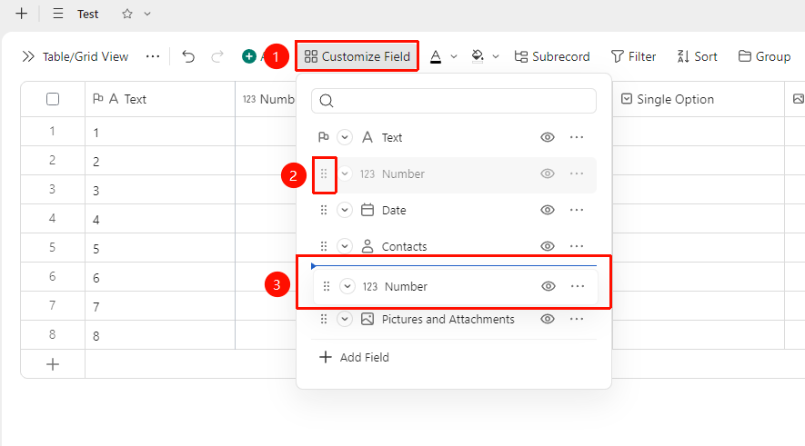Screen dimensions: 805x446
Task: Click the Text column header
Action: 160,99
